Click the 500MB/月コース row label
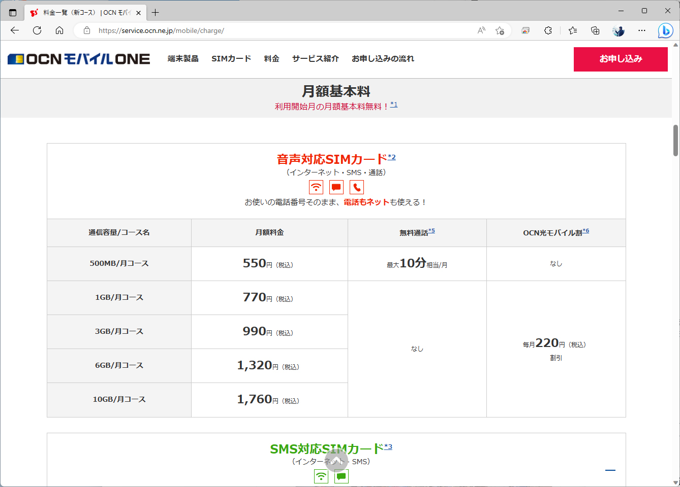 [119, 264]
